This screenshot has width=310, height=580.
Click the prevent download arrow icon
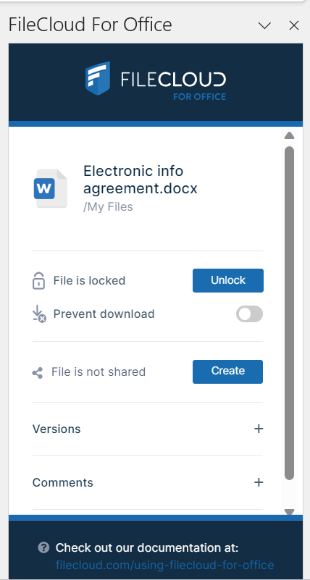(x=39, y=314)
